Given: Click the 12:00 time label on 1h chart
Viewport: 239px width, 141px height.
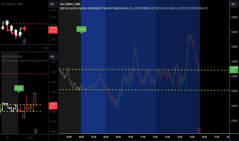Looking at the screenshot, I should (30, 138).
